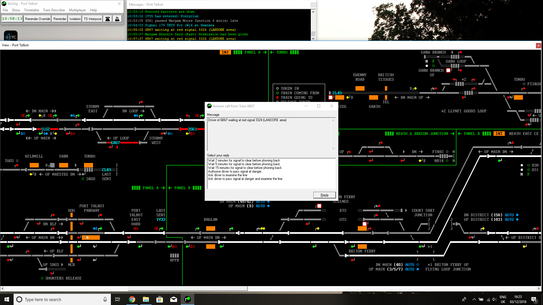Toggle the DN DISTRICT (150) AUTO indicator
Screen dimensions: 543x305
pos(517,215)
